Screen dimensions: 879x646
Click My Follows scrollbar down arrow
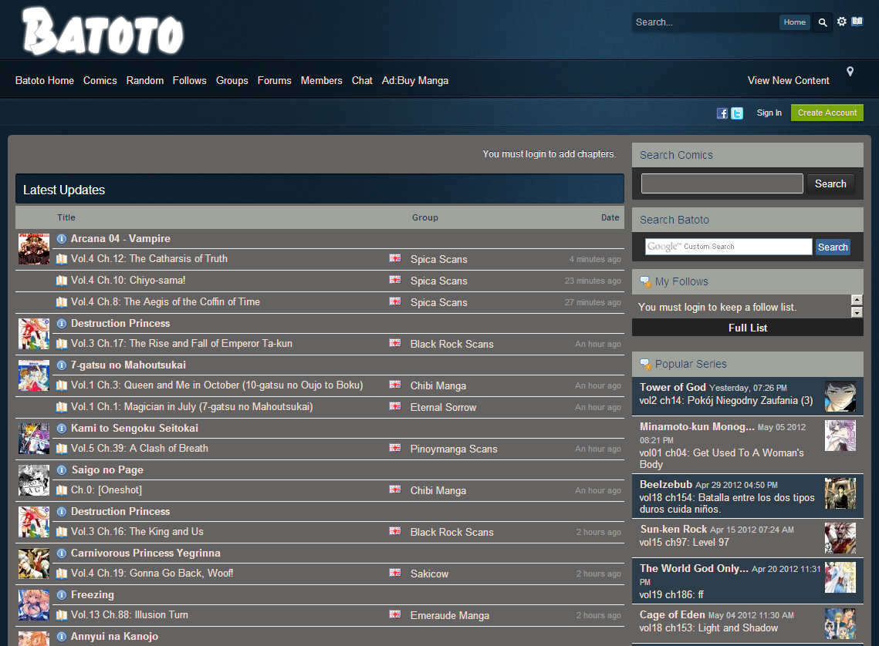click(857, 312)
